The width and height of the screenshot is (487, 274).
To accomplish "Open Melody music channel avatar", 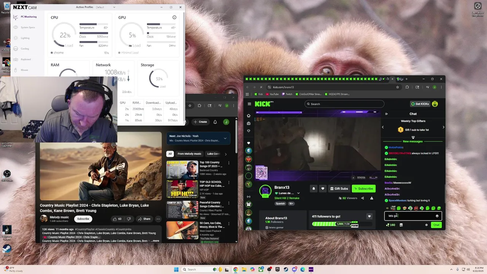I will tap(44, 218).
